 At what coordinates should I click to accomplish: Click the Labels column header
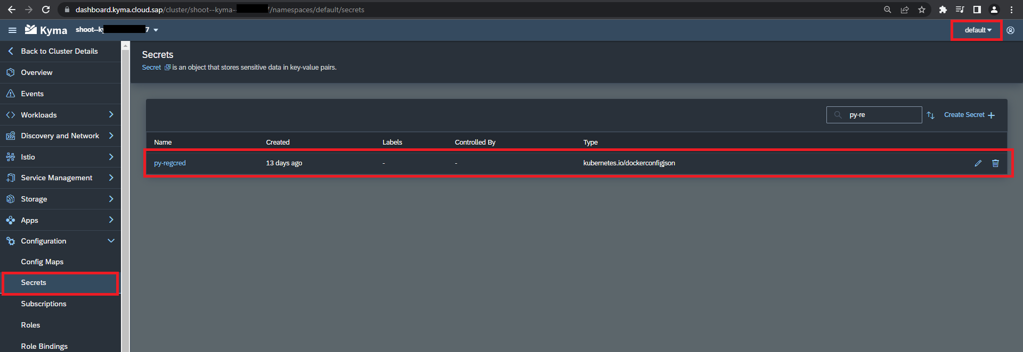point(392,142)
